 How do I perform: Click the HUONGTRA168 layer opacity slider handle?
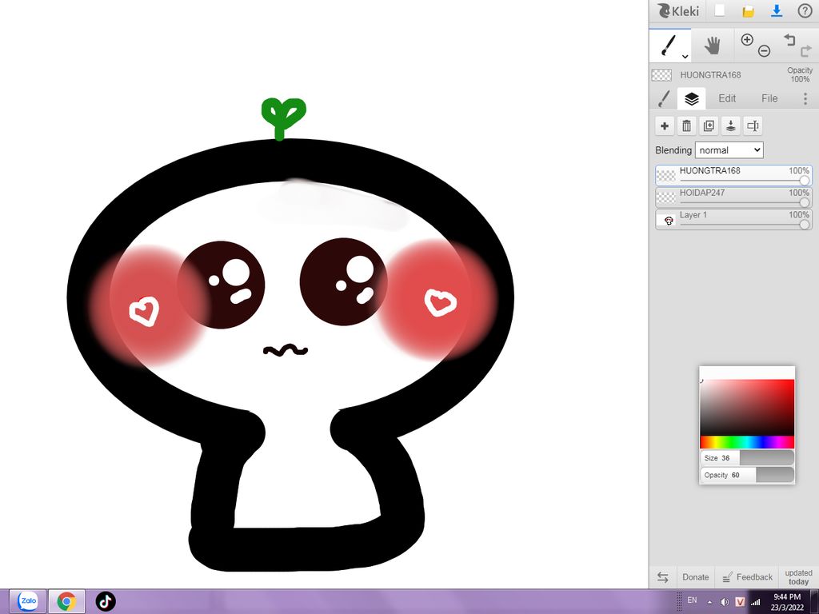click(x=805, y=180)
